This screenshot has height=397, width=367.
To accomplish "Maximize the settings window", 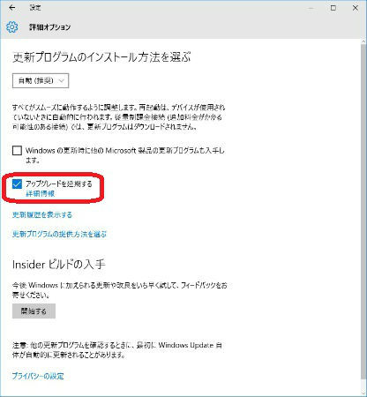I will pyautogui.click(x=333, y=8).
